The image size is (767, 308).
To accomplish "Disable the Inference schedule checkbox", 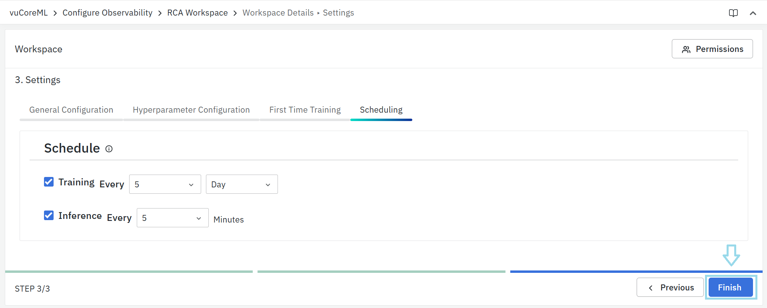I will tap(49, 216).
